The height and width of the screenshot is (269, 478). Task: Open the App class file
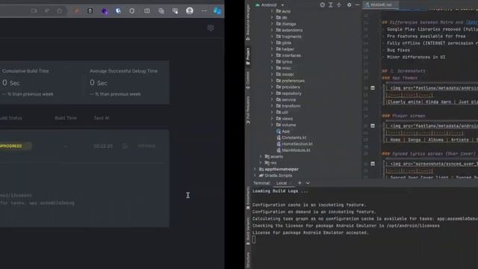click(x=283, y=132)
